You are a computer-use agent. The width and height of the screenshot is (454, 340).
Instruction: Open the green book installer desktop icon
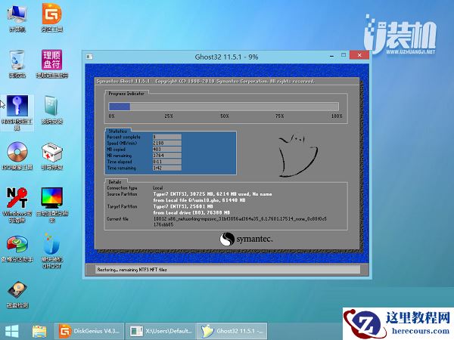click(51, 110)
